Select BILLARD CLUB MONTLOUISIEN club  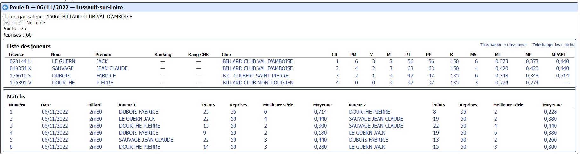click(x=258, y=83)
